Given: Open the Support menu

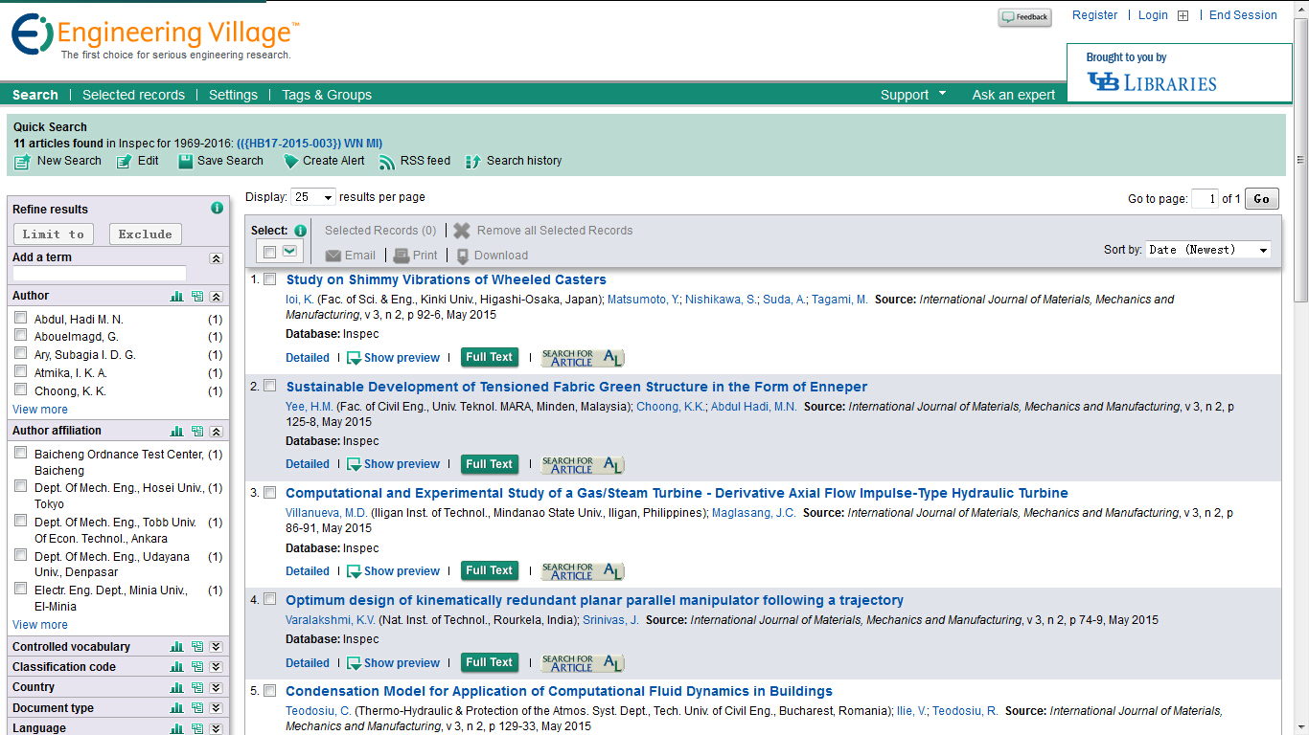Looking at the screenshot, I should point(913,95).
